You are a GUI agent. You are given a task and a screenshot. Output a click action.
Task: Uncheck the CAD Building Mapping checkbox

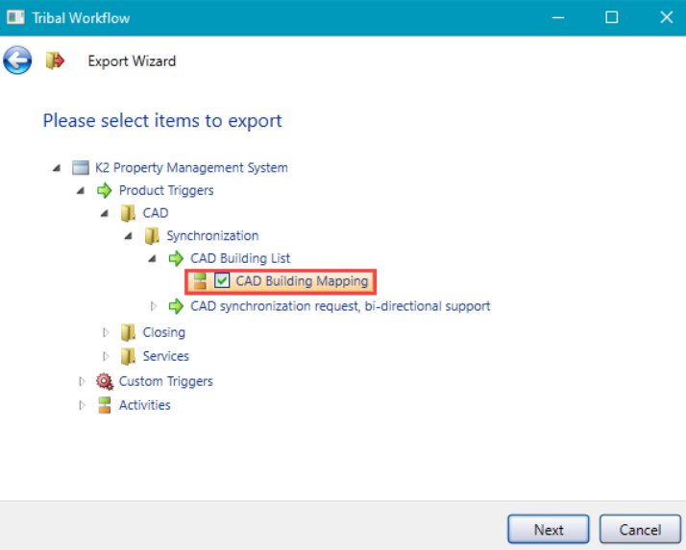pos(222,281)
